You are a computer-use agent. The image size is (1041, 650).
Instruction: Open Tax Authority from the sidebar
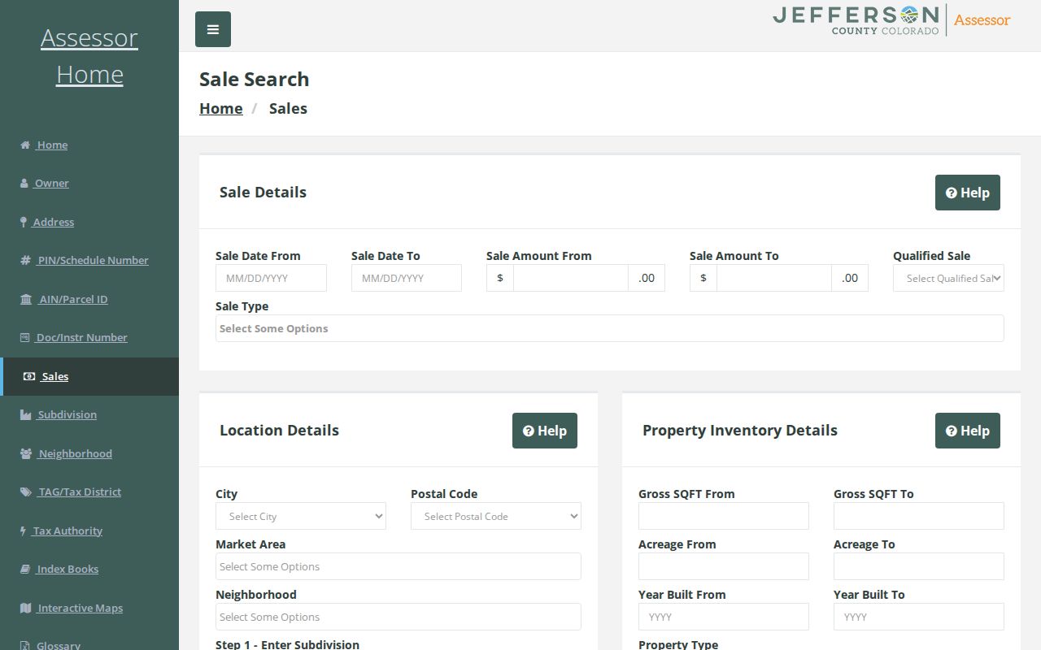[68, 531]
